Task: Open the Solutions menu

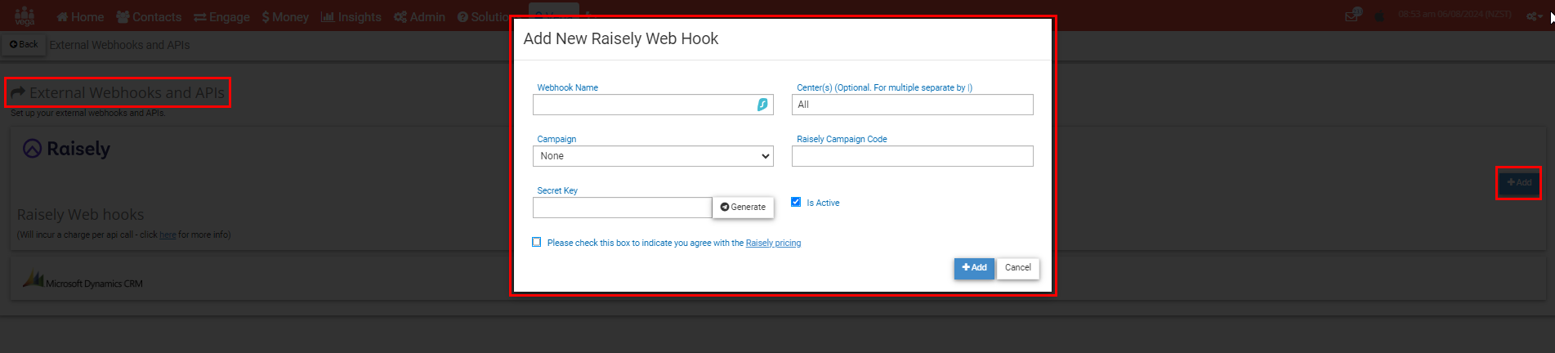Action: [484, 16]
